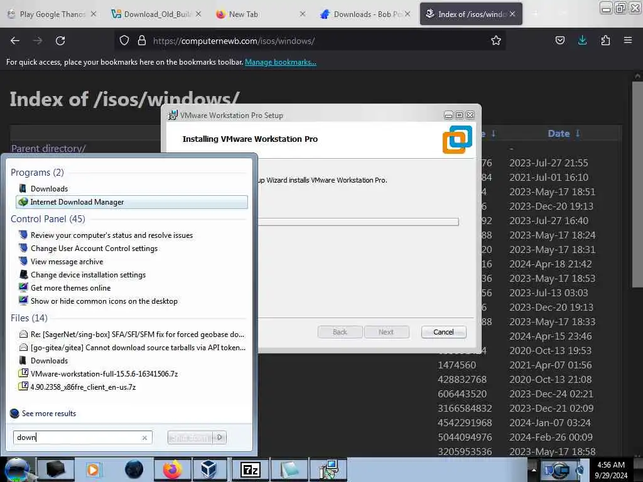
Task: Close the New Tab browser tab
Action: tap(302, 14)
